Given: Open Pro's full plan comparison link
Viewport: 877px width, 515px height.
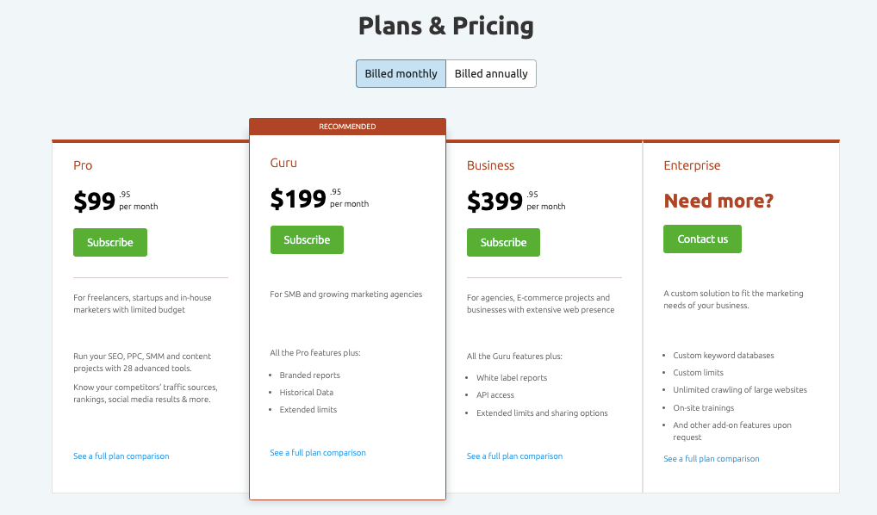Looking at the screenshot, I should pyautogui.click(x=121, y=456).
